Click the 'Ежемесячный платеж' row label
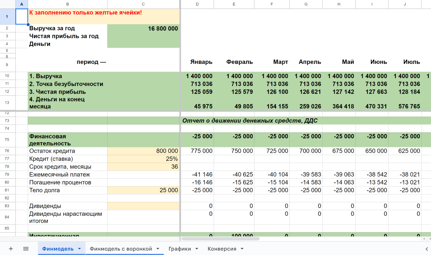Image resolution: width=431 pixels, height=255 pixels. coord(60,174)
